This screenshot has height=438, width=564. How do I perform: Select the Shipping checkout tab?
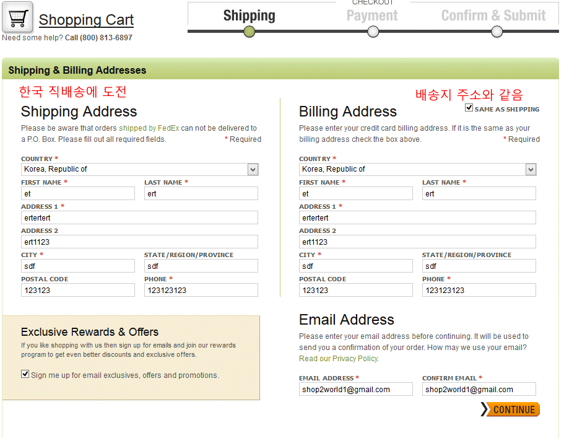(x=249, y=15)
